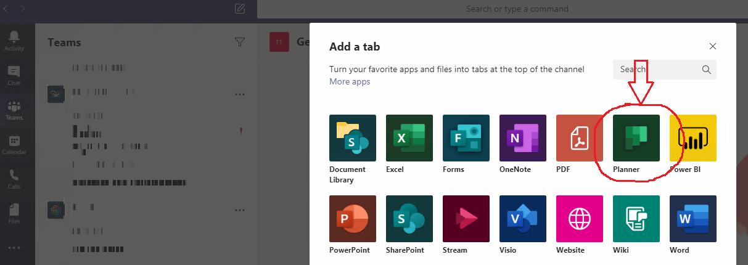Screen dimensions: 748x265
Task: Add a PDF tab
Action: pos(580,138)
